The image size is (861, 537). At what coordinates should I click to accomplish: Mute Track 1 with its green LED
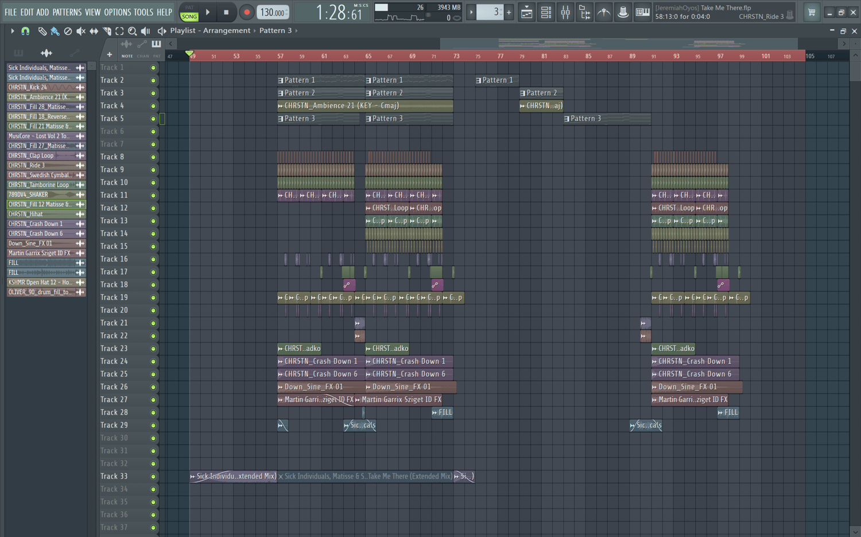coord(153,68)
